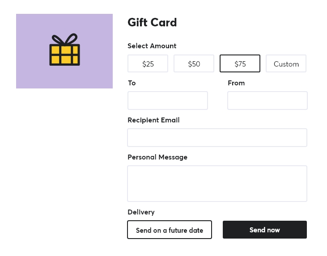
Task: Click the yellow gift box icon
Action: tap(64, 55)
